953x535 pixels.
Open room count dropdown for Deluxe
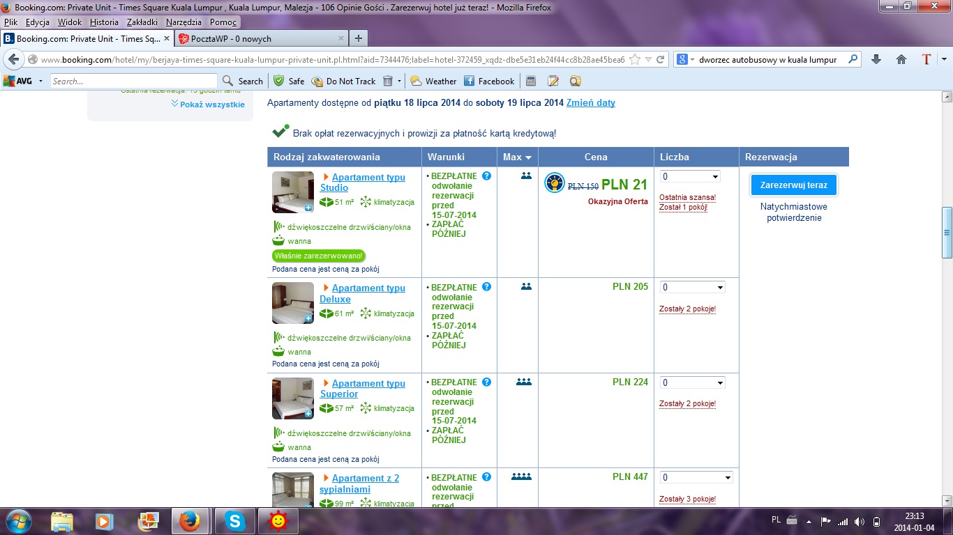(x=693, y=287)
